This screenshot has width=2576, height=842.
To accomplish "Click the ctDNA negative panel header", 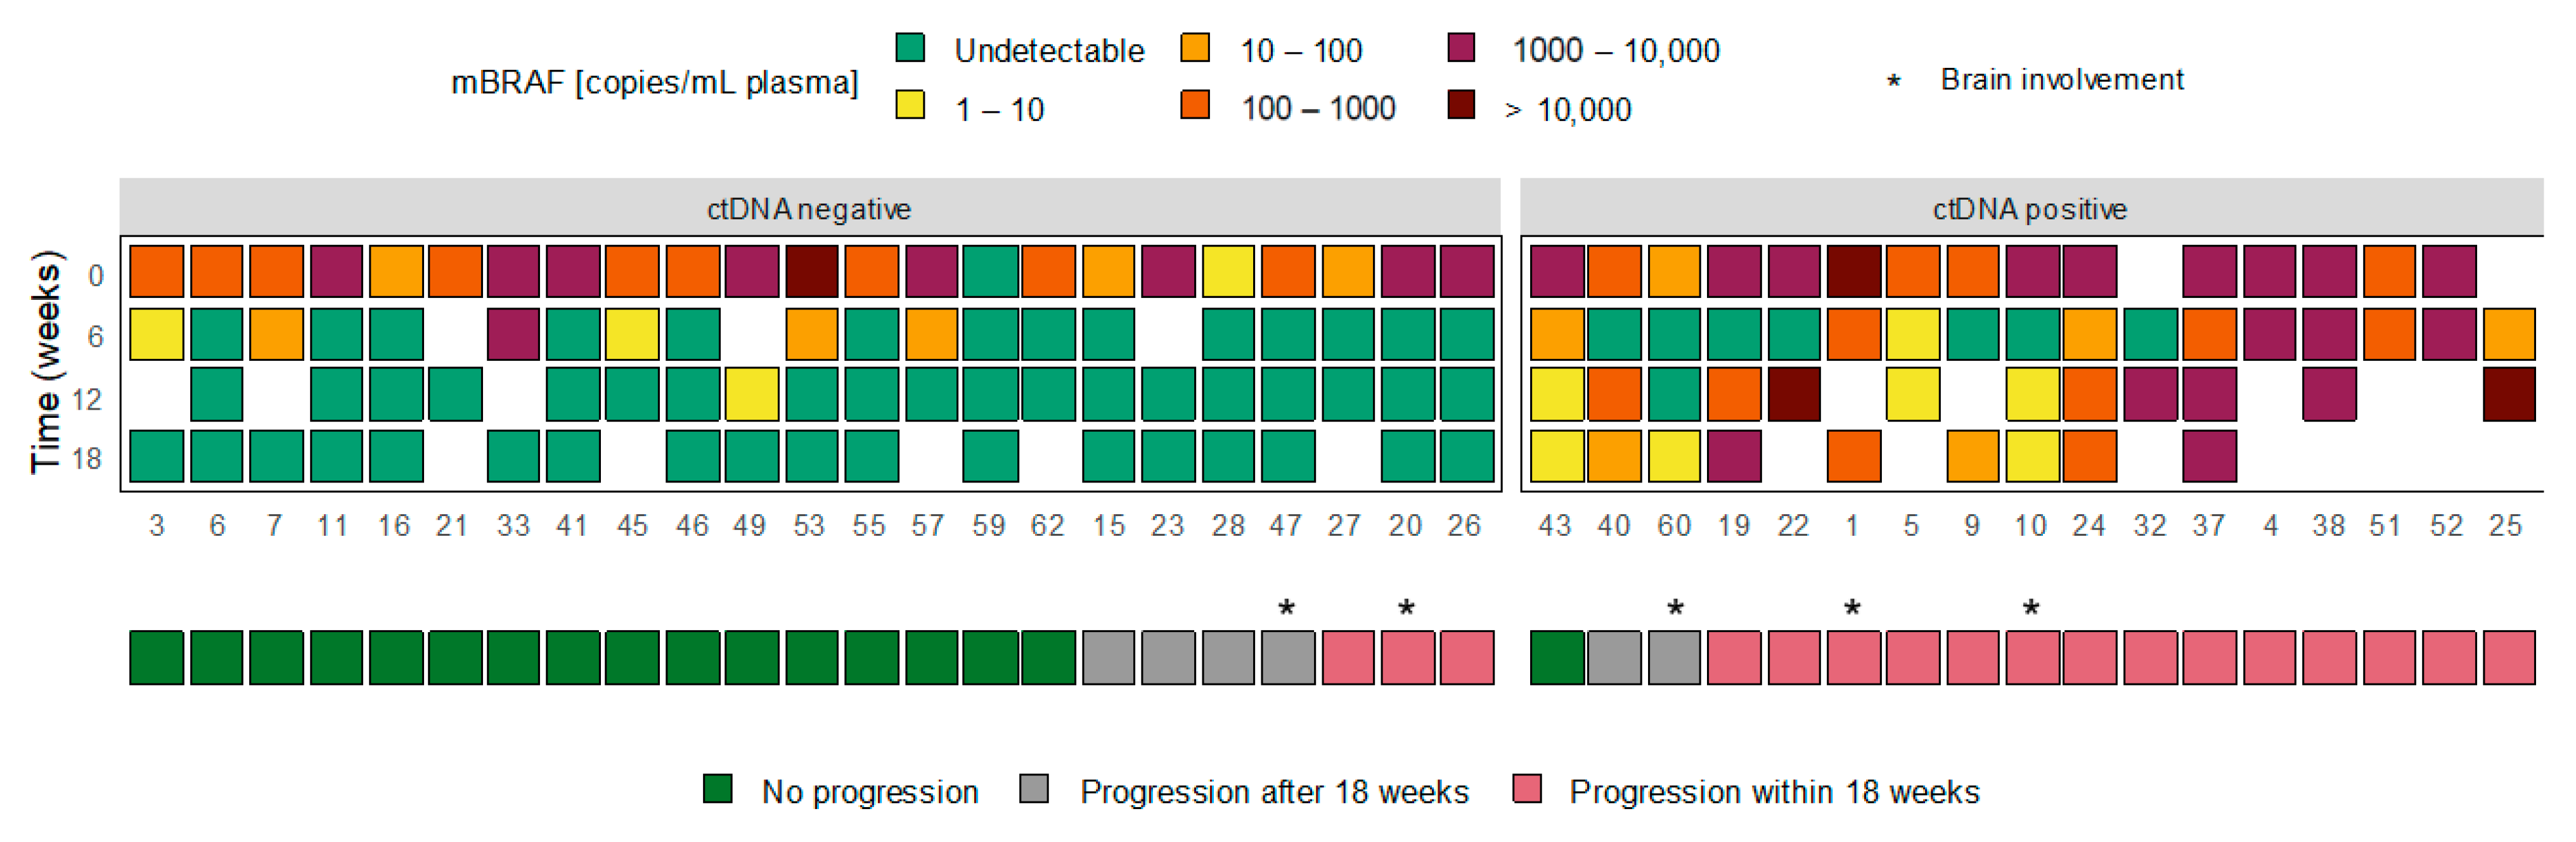I will click(x=809, y=208).
